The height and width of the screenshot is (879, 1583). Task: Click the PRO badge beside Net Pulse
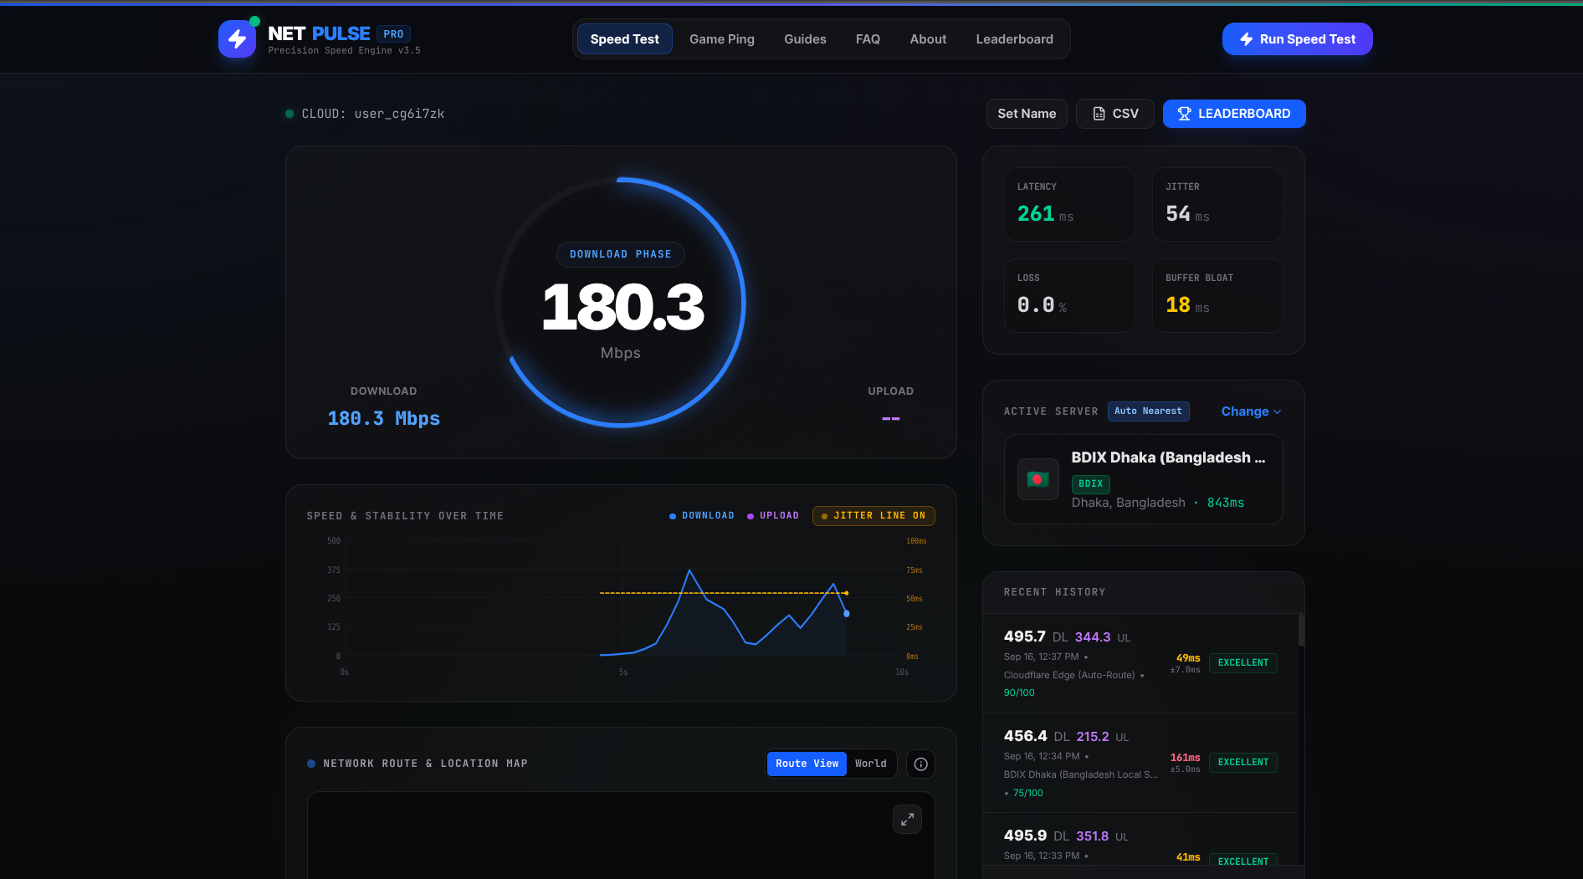click(x=393, y=34)
